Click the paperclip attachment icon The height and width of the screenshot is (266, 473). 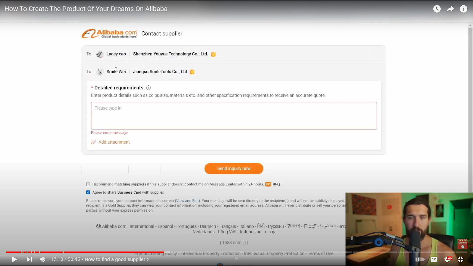pyautogui.click(x=93, y=142)
